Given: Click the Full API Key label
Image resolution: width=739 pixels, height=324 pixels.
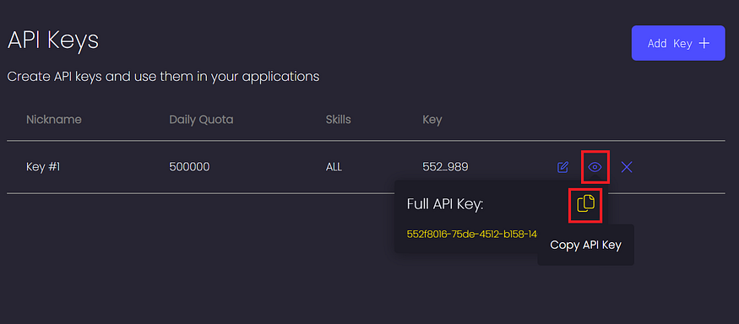Looking at the screenshot, I should coord(445,204).
